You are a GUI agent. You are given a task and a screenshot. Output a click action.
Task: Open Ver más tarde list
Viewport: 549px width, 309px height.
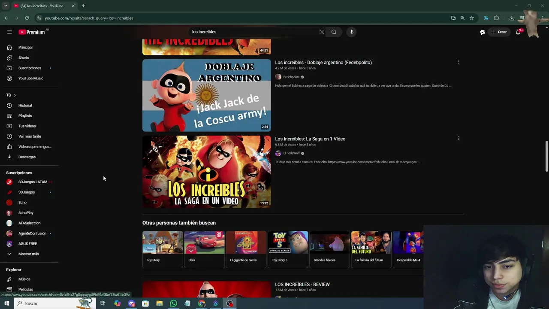coord(29,136)
